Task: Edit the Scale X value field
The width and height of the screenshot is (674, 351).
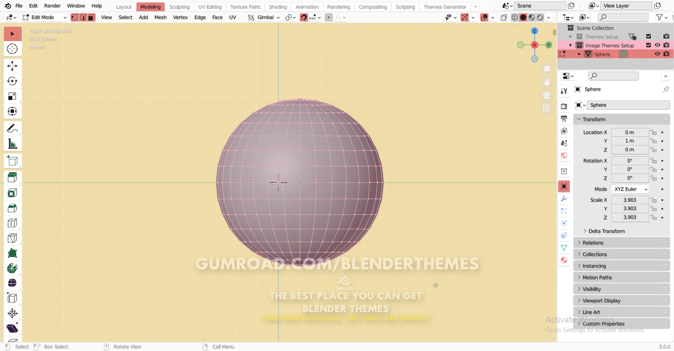Action: tap(630, 200)
